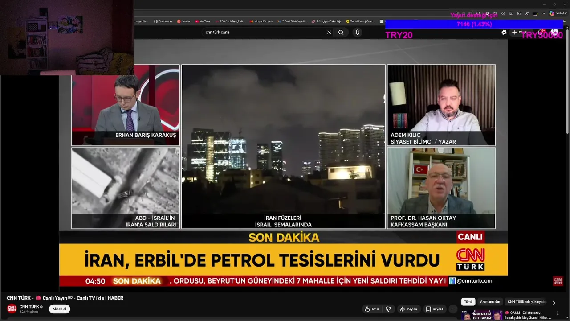The height and width of the screenshot is (321, 570).
Task: Open CNN TÜRK channel name link
Action: coord(29,307)
